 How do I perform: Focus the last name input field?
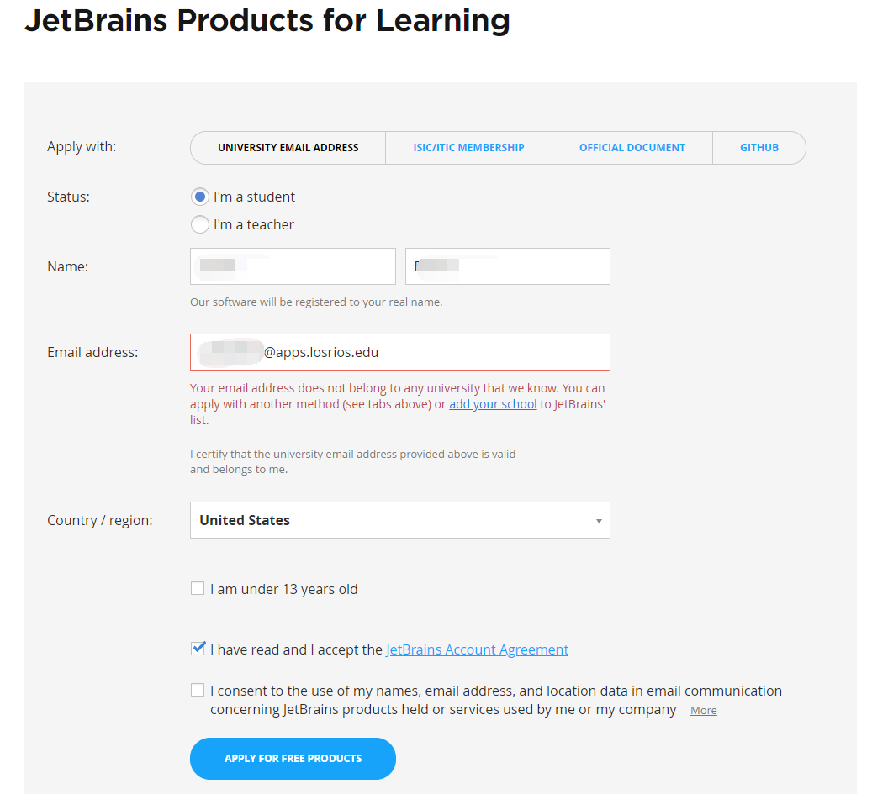pyautogui.click(x=508, y=266)
